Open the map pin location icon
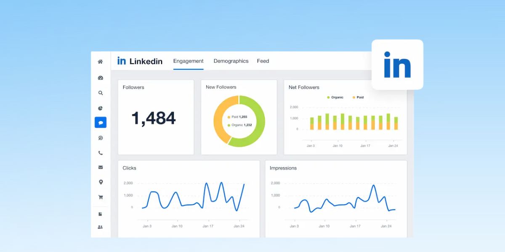505x252 pixels. tap(100, 182)
